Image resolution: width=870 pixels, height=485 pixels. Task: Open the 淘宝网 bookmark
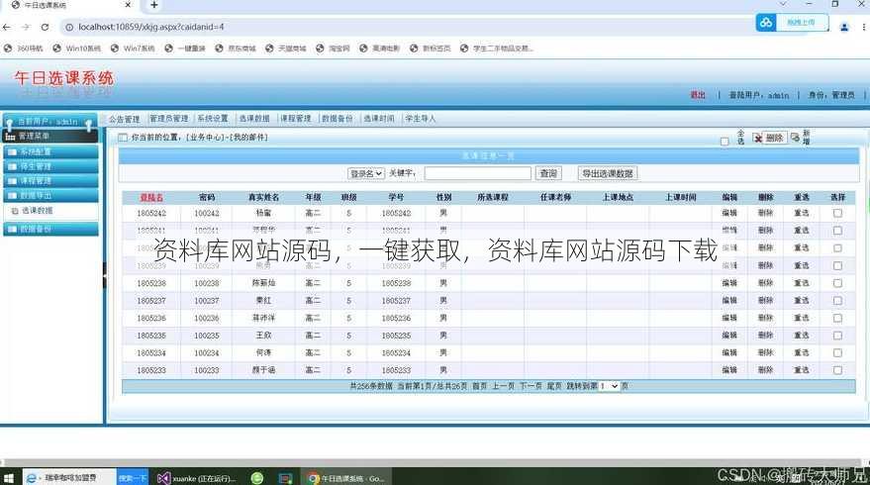pyautogui.click(x=333, y=48)
